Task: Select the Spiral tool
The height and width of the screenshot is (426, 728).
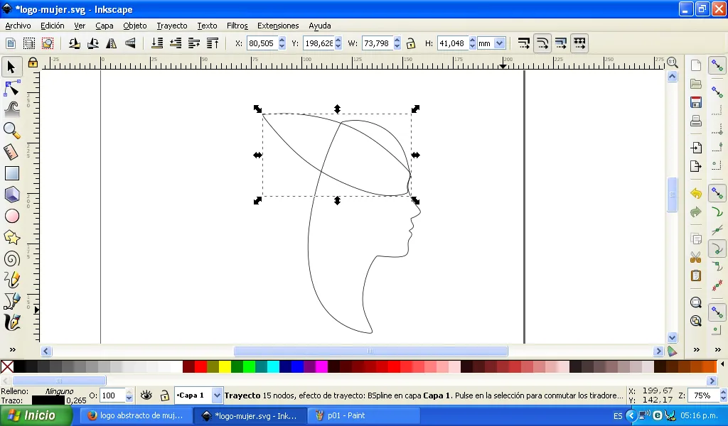Action: click(x=11, y=258)
